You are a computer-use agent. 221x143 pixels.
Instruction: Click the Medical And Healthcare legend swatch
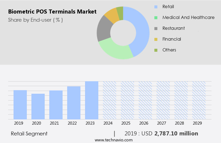pos(156,18)
